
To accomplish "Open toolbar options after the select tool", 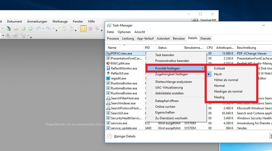I will point(102,31).
